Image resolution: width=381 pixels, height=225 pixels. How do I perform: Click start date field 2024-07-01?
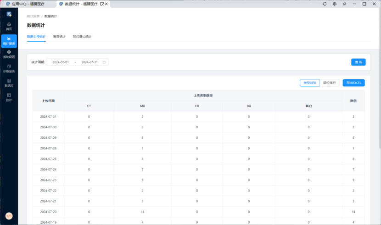click(61, 62)
